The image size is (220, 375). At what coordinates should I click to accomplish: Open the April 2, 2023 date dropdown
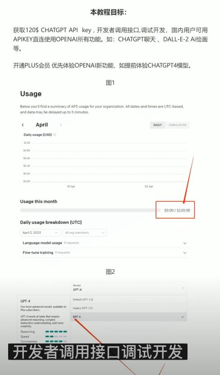point(40,233)
